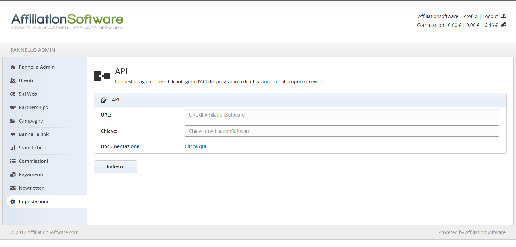Click the Indietro button

click(116, 167)
